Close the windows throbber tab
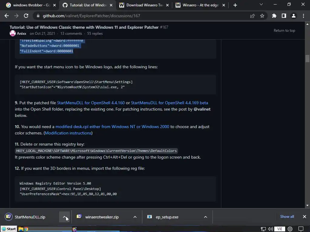The width and height of the screenshot is (310, 232). coord(54,5)
